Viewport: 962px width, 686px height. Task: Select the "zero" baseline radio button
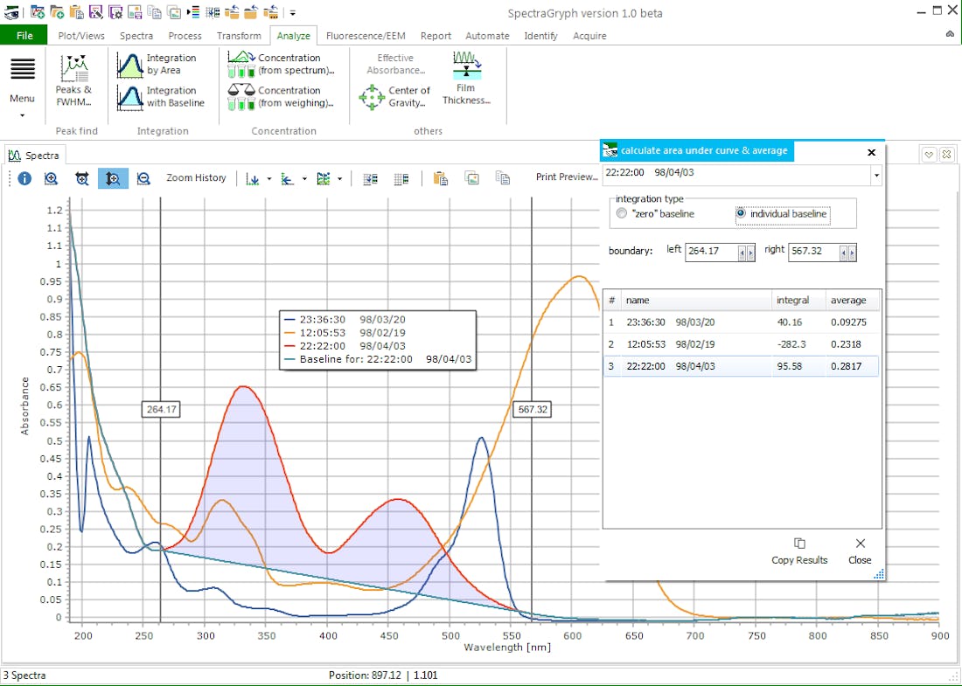click(x=622, y=213)
